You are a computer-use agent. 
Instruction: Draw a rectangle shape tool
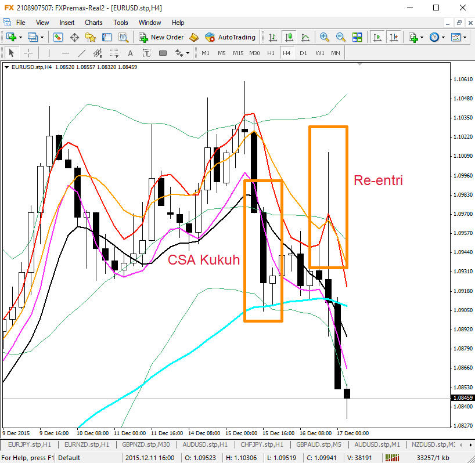click(x=163, y=53)
